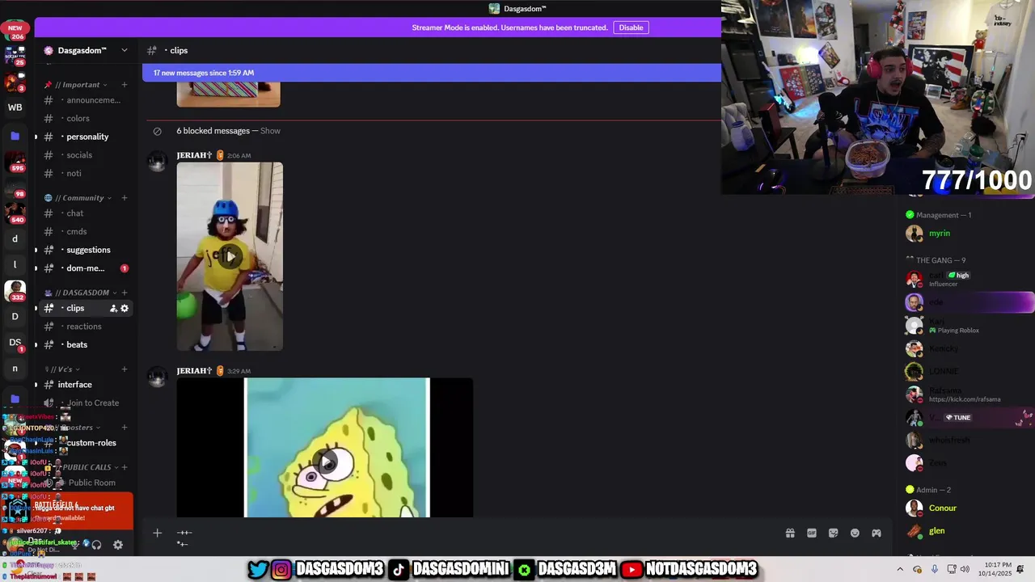Open the member with 'high' tag

968,279
